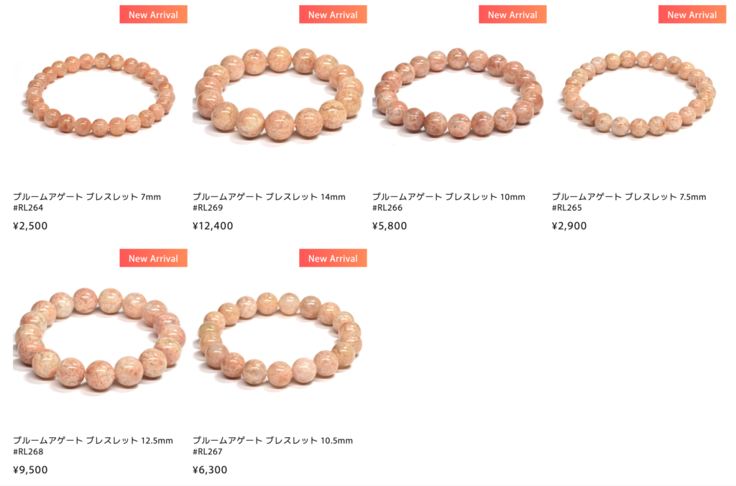
Task: Click the ¥9,500 price
Action: 30,469
